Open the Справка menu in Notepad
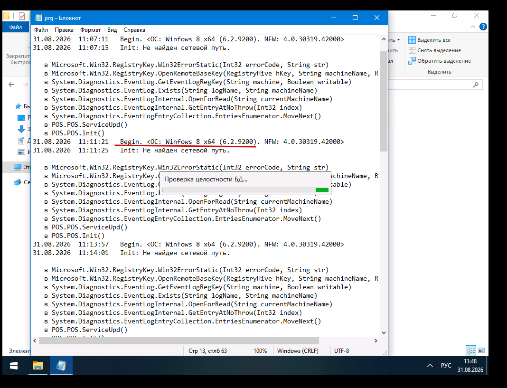Viewport: 507px width, 388px height. (x=134, y=30)
